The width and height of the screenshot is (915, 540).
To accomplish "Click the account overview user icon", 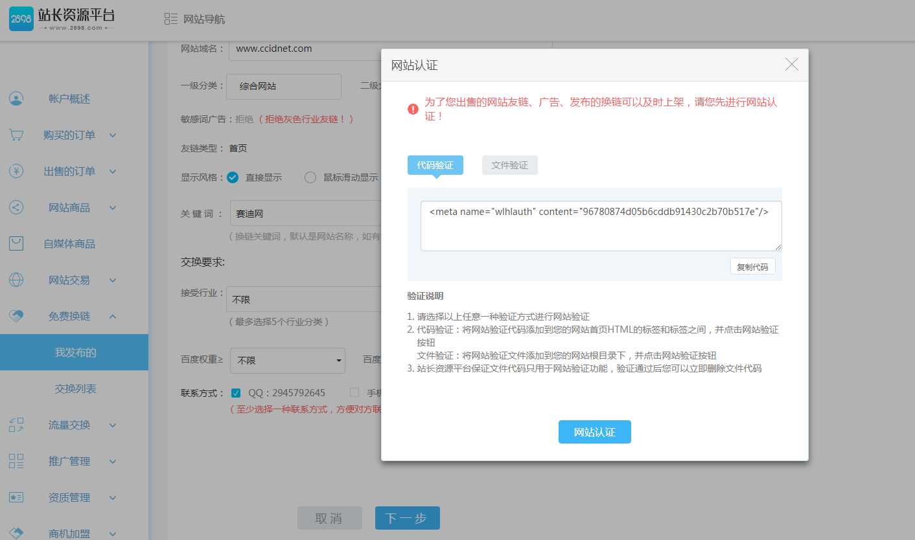I will tap(16, 99).
